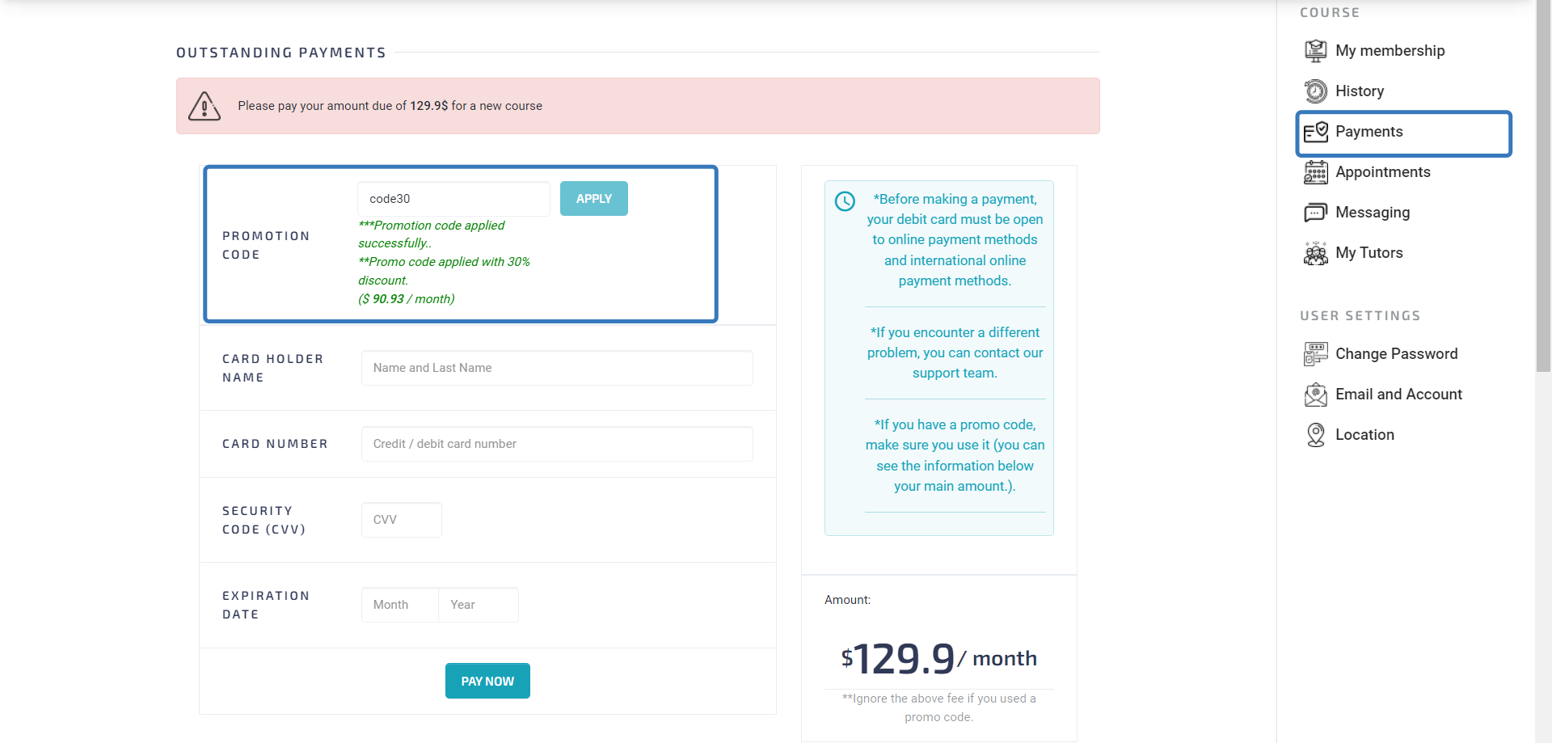Click the 'If you have a promo code' notice

(x=955, y=455)
